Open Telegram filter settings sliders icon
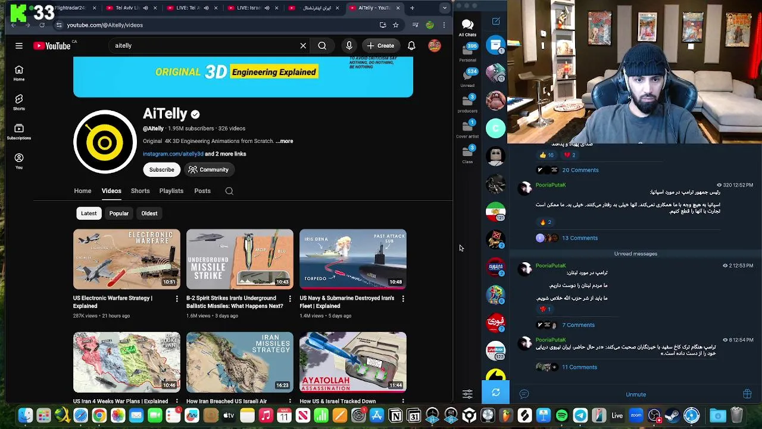The height and width of the screenshot is (429, 762). (x=467, y=394)
